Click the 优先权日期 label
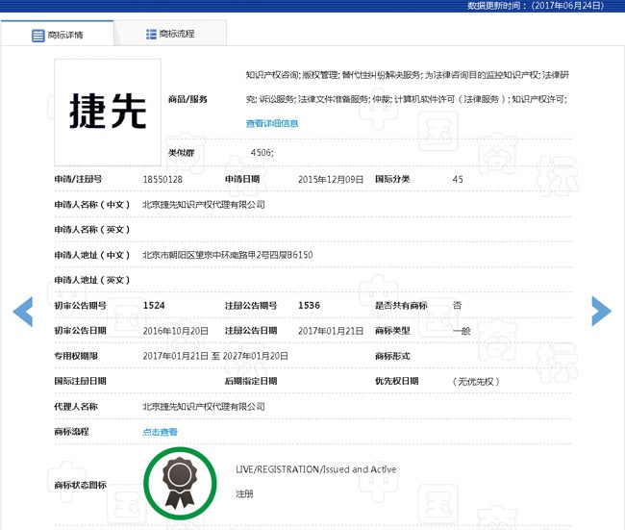The height and width of the screenshot is (530, 625). click(396, 382)
